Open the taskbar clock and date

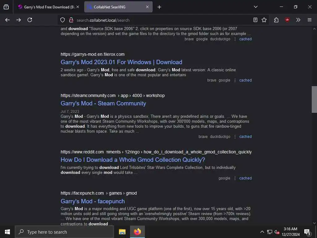(290, 232)
